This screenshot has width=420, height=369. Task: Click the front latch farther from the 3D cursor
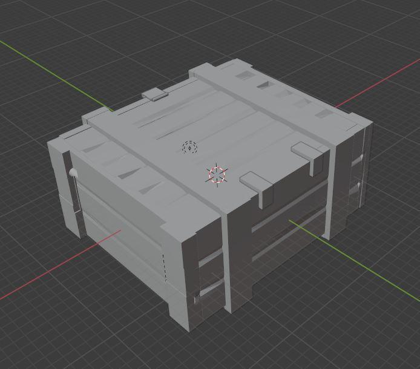pyautogui.click(x=308, y=158)
